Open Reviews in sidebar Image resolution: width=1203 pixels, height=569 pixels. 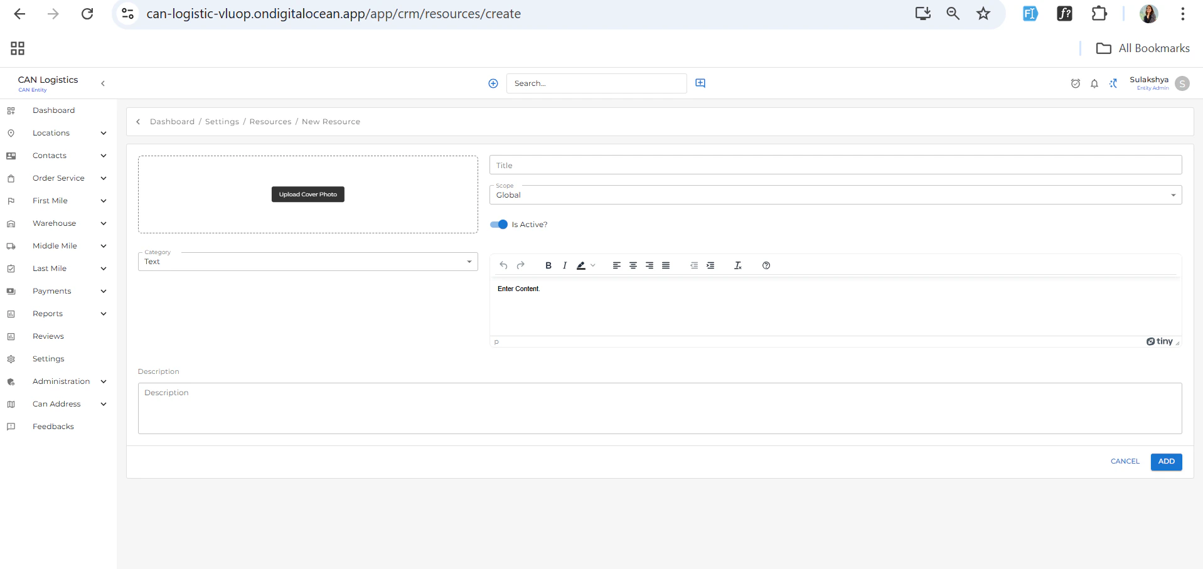click(48, 336)
